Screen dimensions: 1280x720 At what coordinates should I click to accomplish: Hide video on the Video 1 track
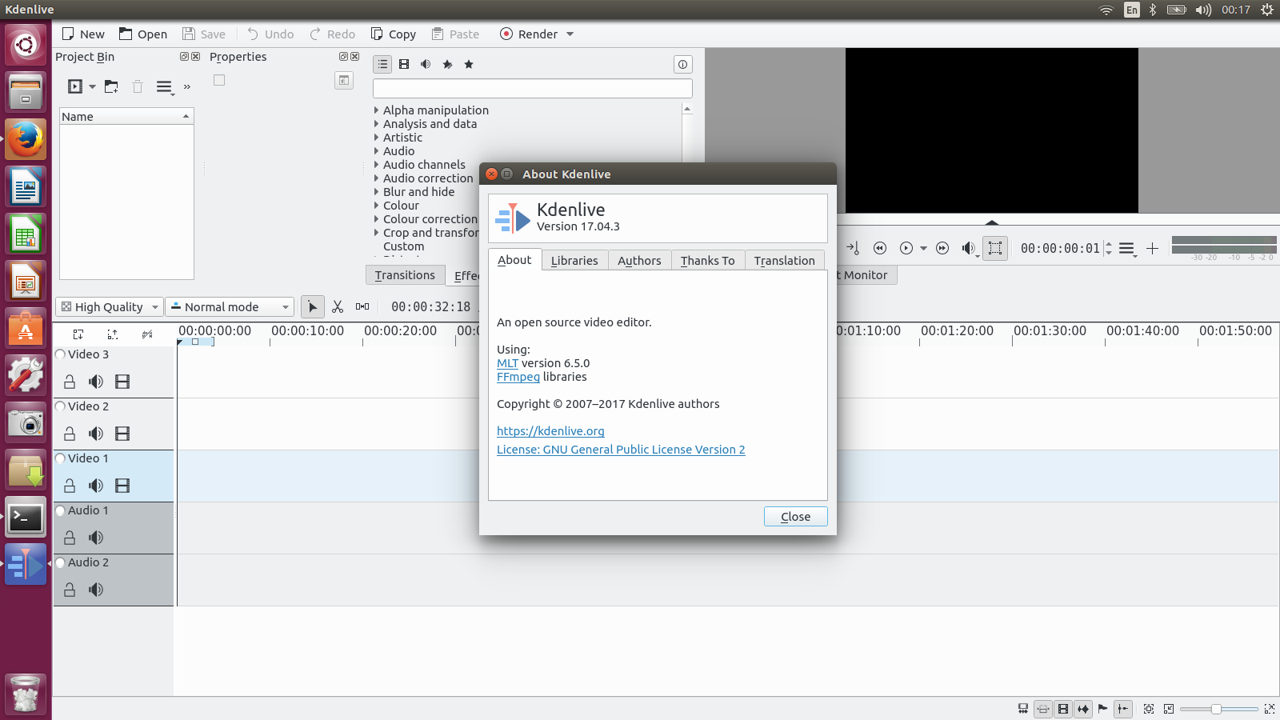(122, 486)
